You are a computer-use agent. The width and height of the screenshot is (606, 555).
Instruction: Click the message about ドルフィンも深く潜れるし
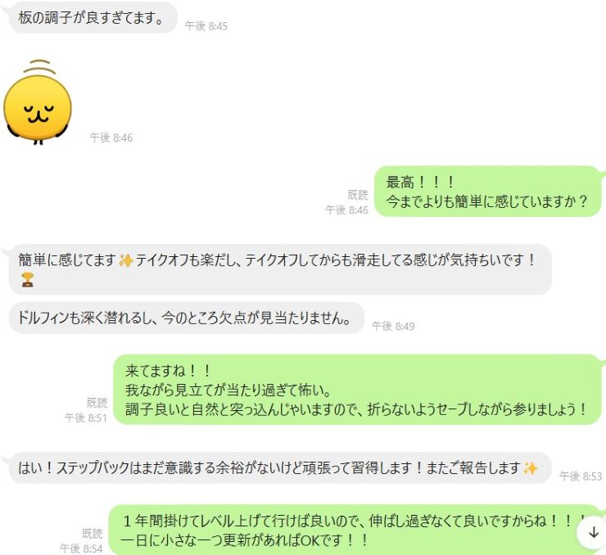coord(186,318)
